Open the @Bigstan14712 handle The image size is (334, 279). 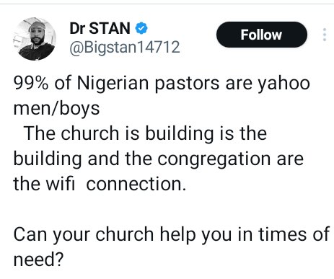[125, 47]
